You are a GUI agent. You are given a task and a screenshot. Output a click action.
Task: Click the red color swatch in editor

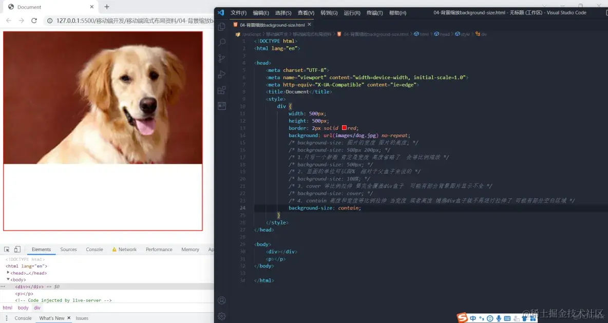click(x=344, y=127)
